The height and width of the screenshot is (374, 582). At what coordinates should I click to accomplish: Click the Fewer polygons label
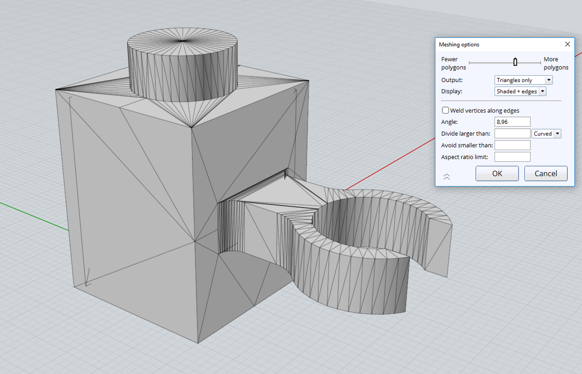(453, 63)
